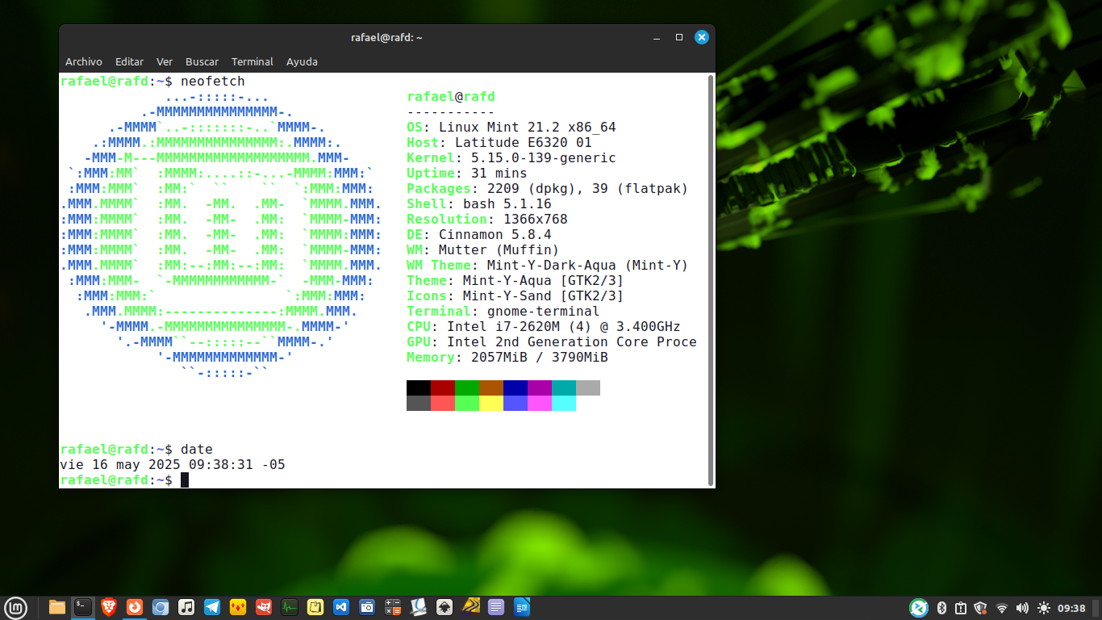Open the Files folder icon in taskbar
1102x620 pixels.
(x=57, y=607)
